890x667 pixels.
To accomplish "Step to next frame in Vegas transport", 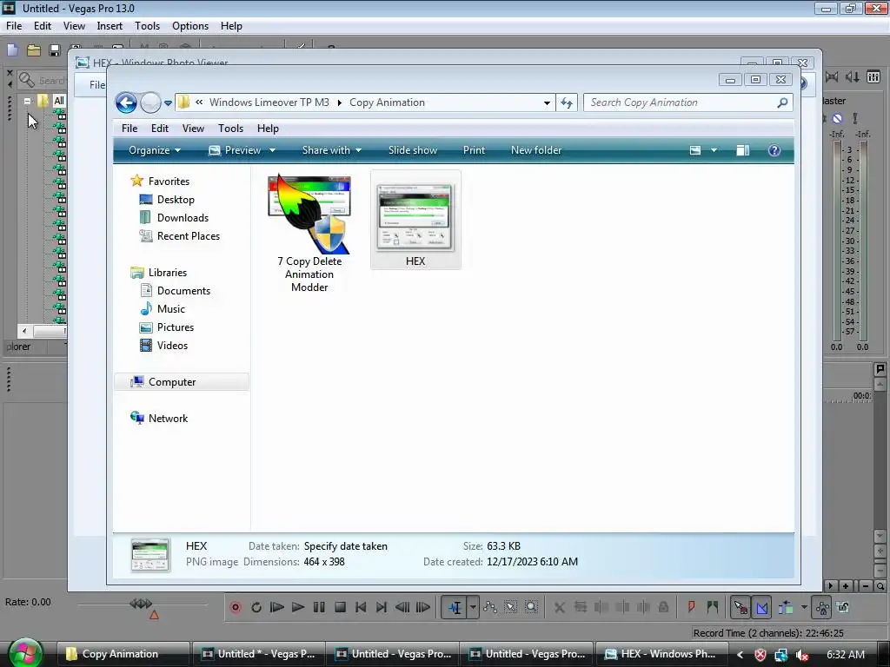I will click(423, 607).
